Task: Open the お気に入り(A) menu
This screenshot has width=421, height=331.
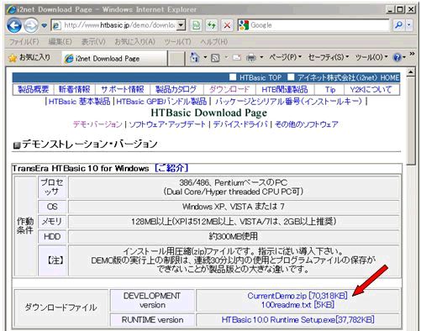Action: point(134,42)
